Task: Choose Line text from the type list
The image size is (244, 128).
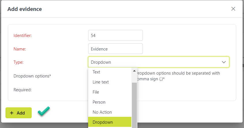Action: [x=101, y=82]
